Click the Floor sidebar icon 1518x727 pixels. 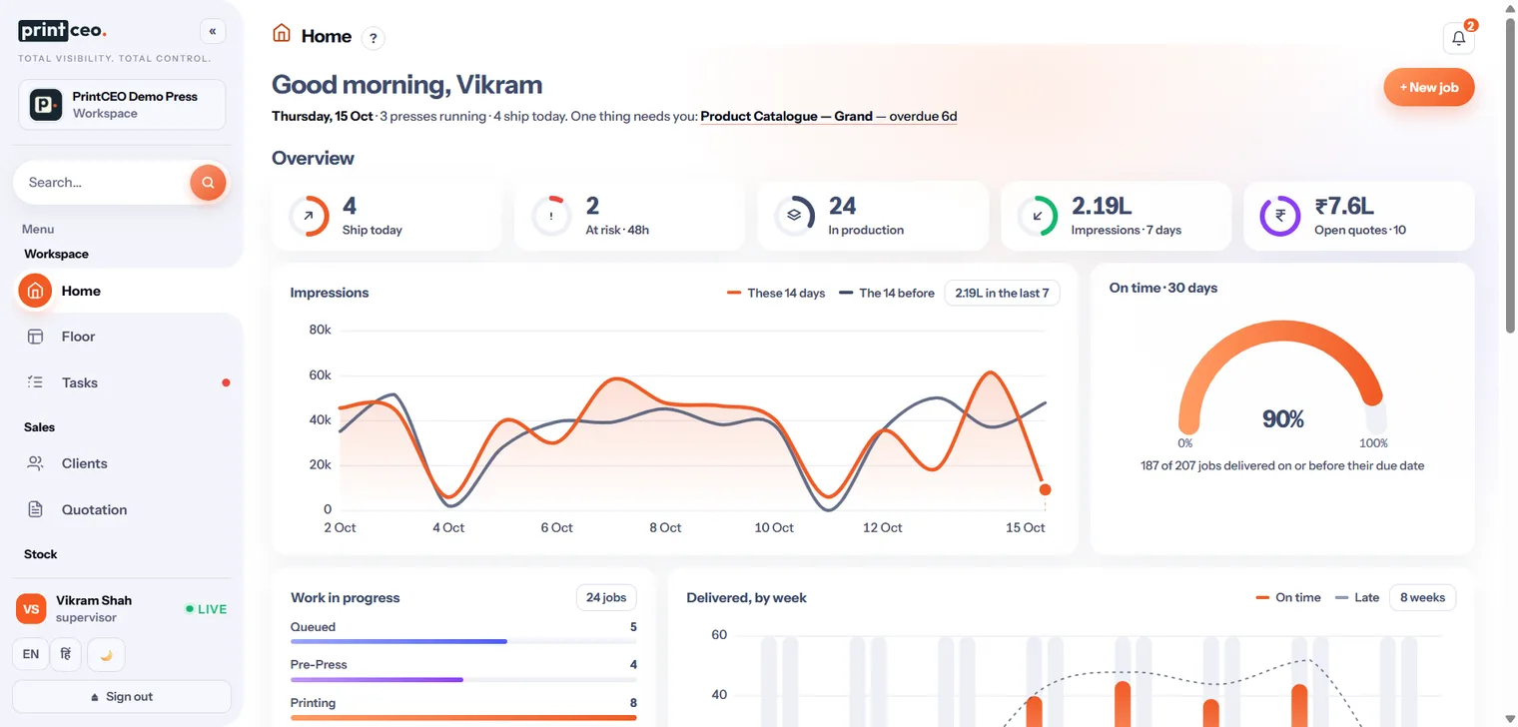(35, 337)
